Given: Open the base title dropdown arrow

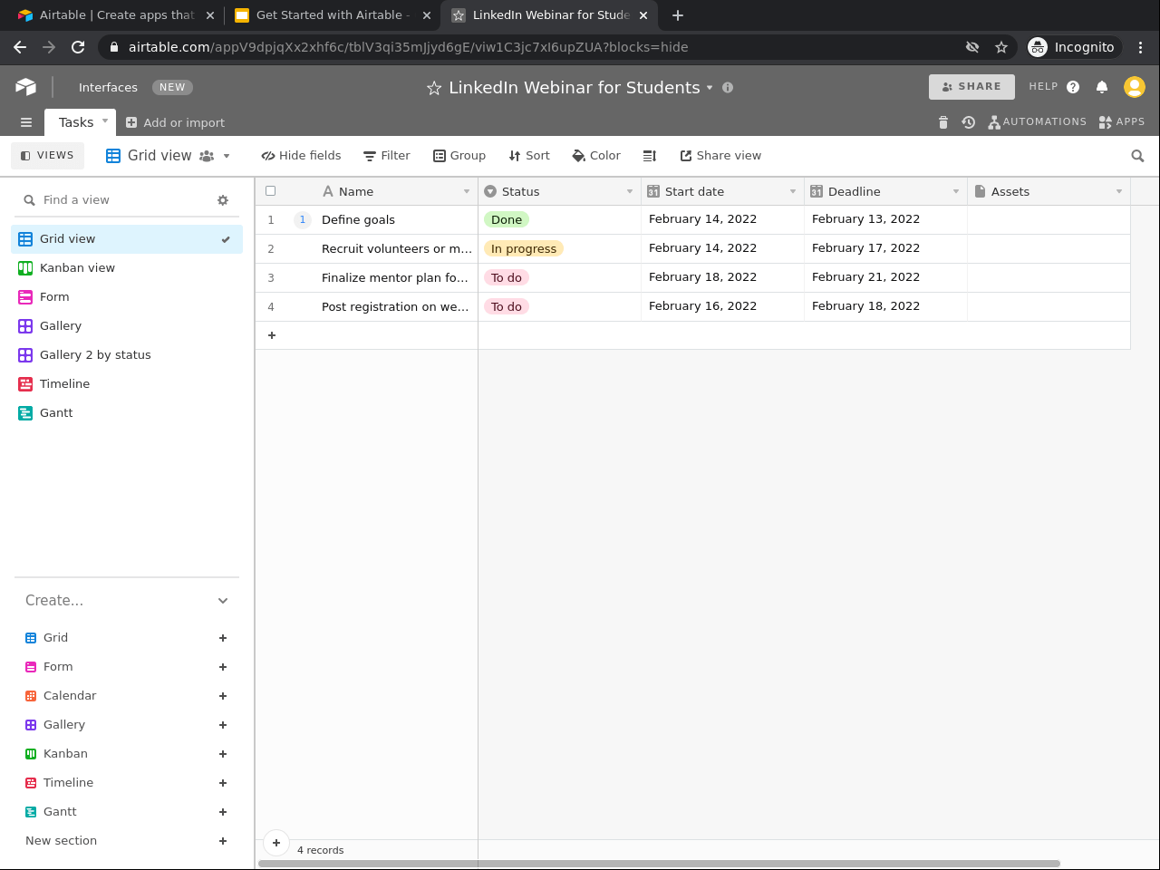Looking at the screenshot, I should click(710, 88).
